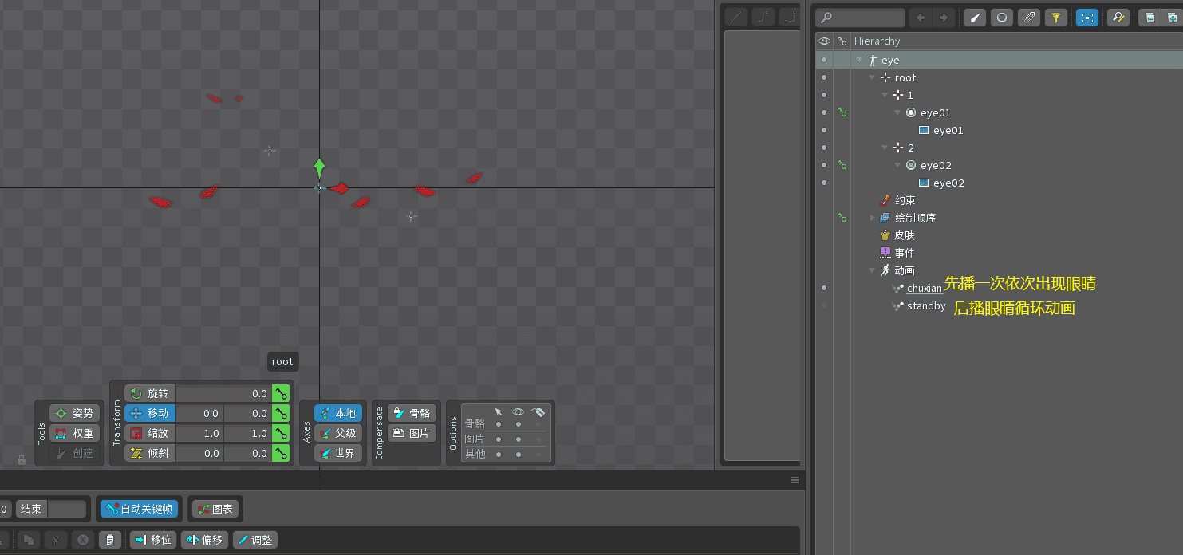Switch axes to World (世界)
Screen dimensions: 1183x555
(x=337, y=453)
